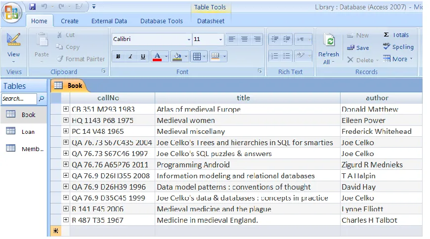This screenshot has width=430, height=239.
Task: Align text right
Action: pos(257,39)
